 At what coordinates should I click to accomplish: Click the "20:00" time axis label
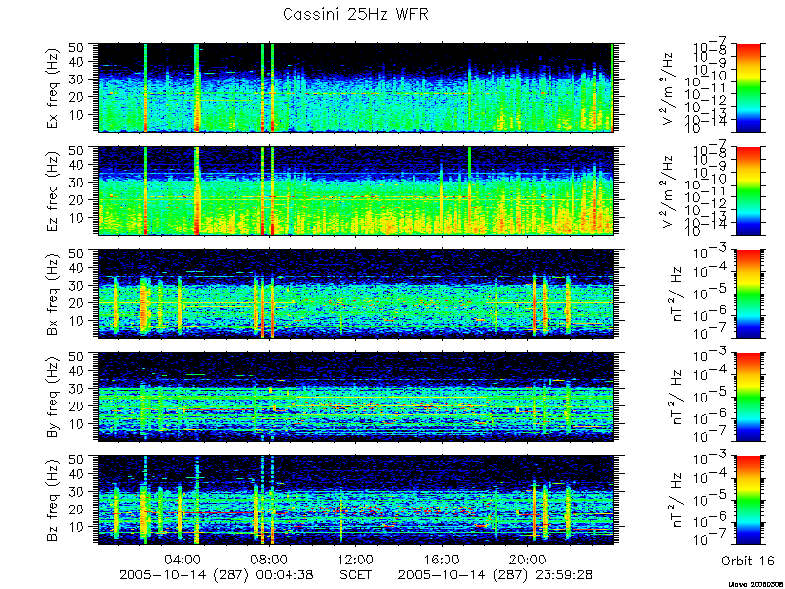click(x=528, y=559)
